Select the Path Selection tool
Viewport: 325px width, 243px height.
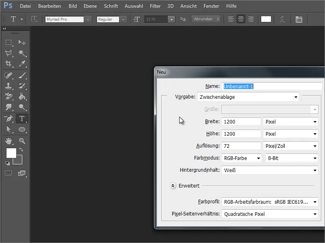pyautogui.click(x=9, y=129)
